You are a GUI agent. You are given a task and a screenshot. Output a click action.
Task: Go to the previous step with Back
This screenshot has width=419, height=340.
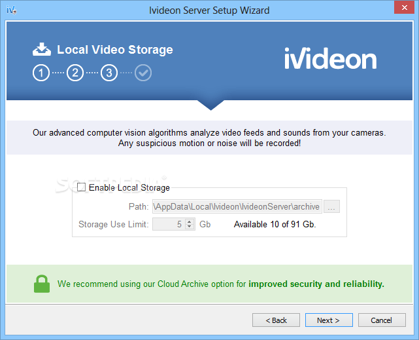coord(276,320)
